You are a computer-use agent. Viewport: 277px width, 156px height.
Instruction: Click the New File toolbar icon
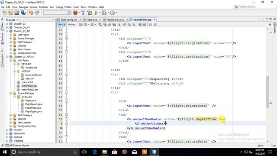pos(5,13)
